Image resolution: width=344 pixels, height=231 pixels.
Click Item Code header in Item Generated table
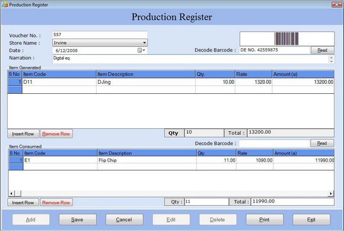click(x=59, y=74)
